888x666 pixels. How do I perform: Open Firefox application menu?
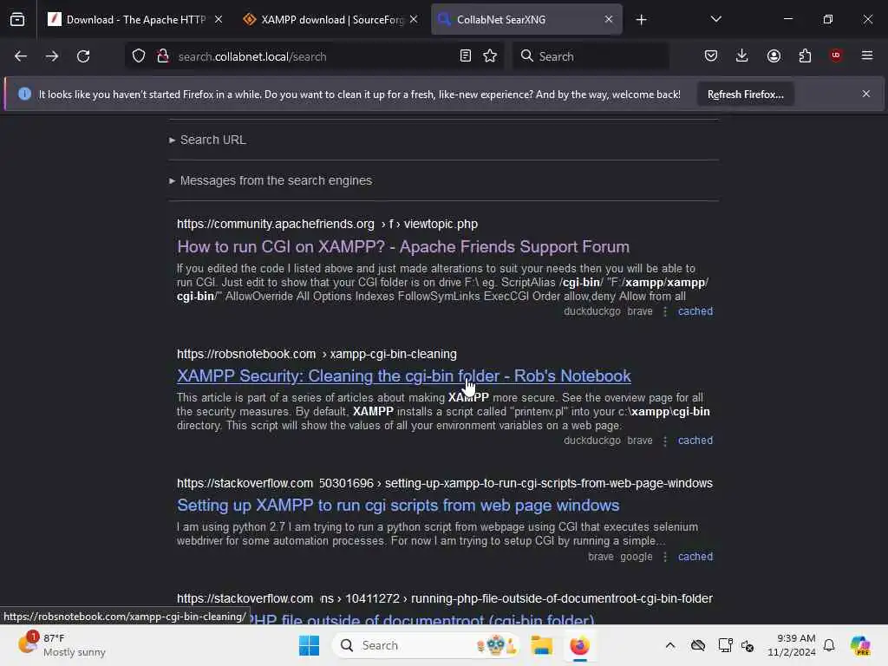(x=867, y=56)
